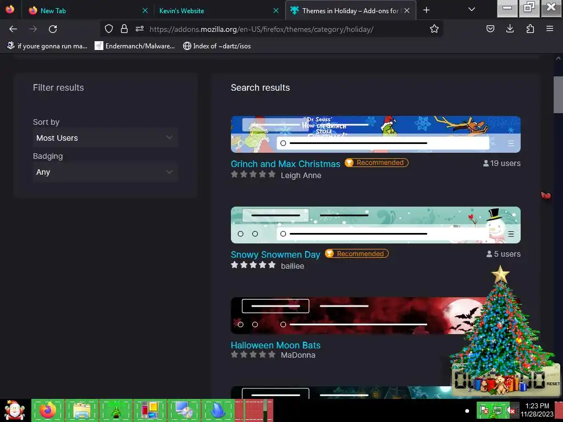Image resolution: width=563 pixels, height=422 pixels.
Task: Click the page vertical scrollbar thumb
Action: pos(558,95)
